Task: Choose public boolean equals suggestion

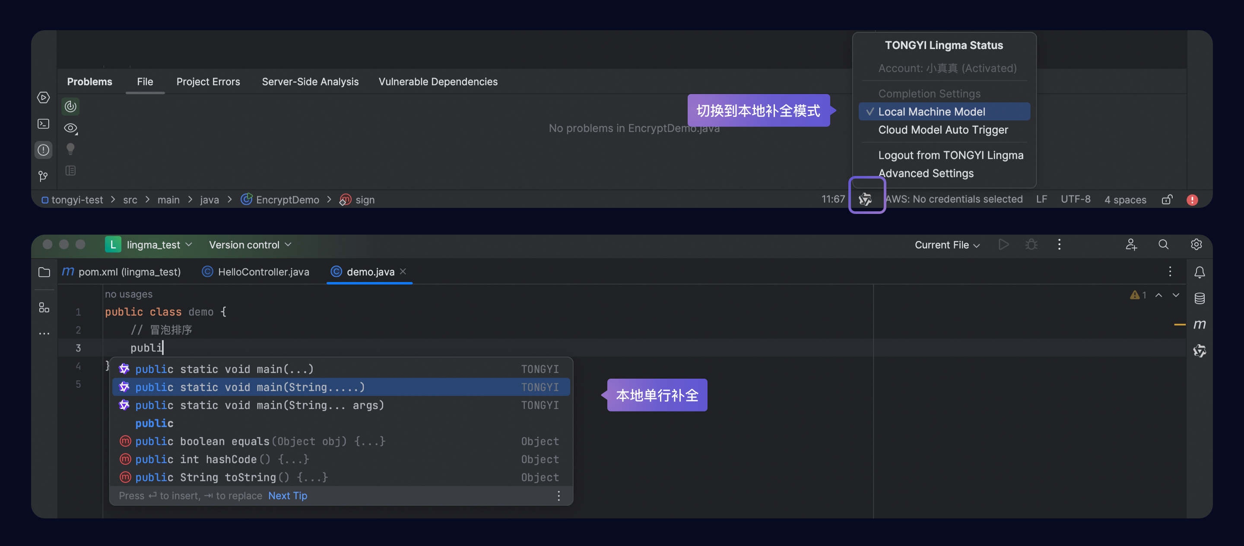Action: 341,441
